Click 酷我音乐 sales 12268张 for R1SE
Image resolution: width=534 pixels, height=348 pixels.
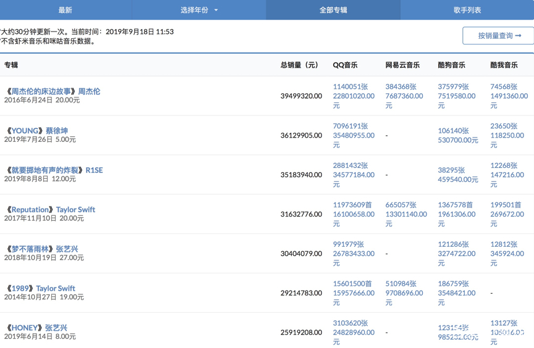point(504,165)
